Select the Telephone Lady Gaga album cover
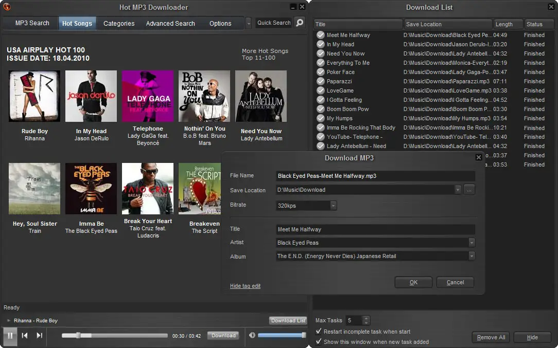This screenshot has width=558, height=348. [148, 96]
